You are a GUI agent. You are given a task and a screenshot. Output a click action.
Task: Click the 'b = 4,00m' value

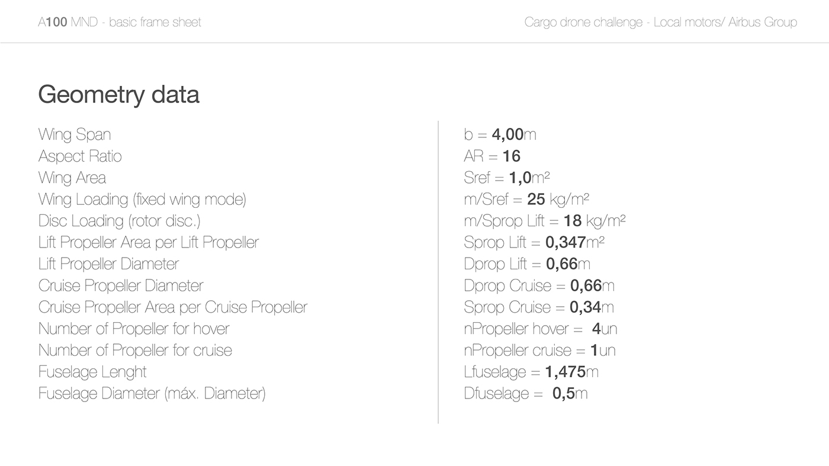tap(500, 134)
